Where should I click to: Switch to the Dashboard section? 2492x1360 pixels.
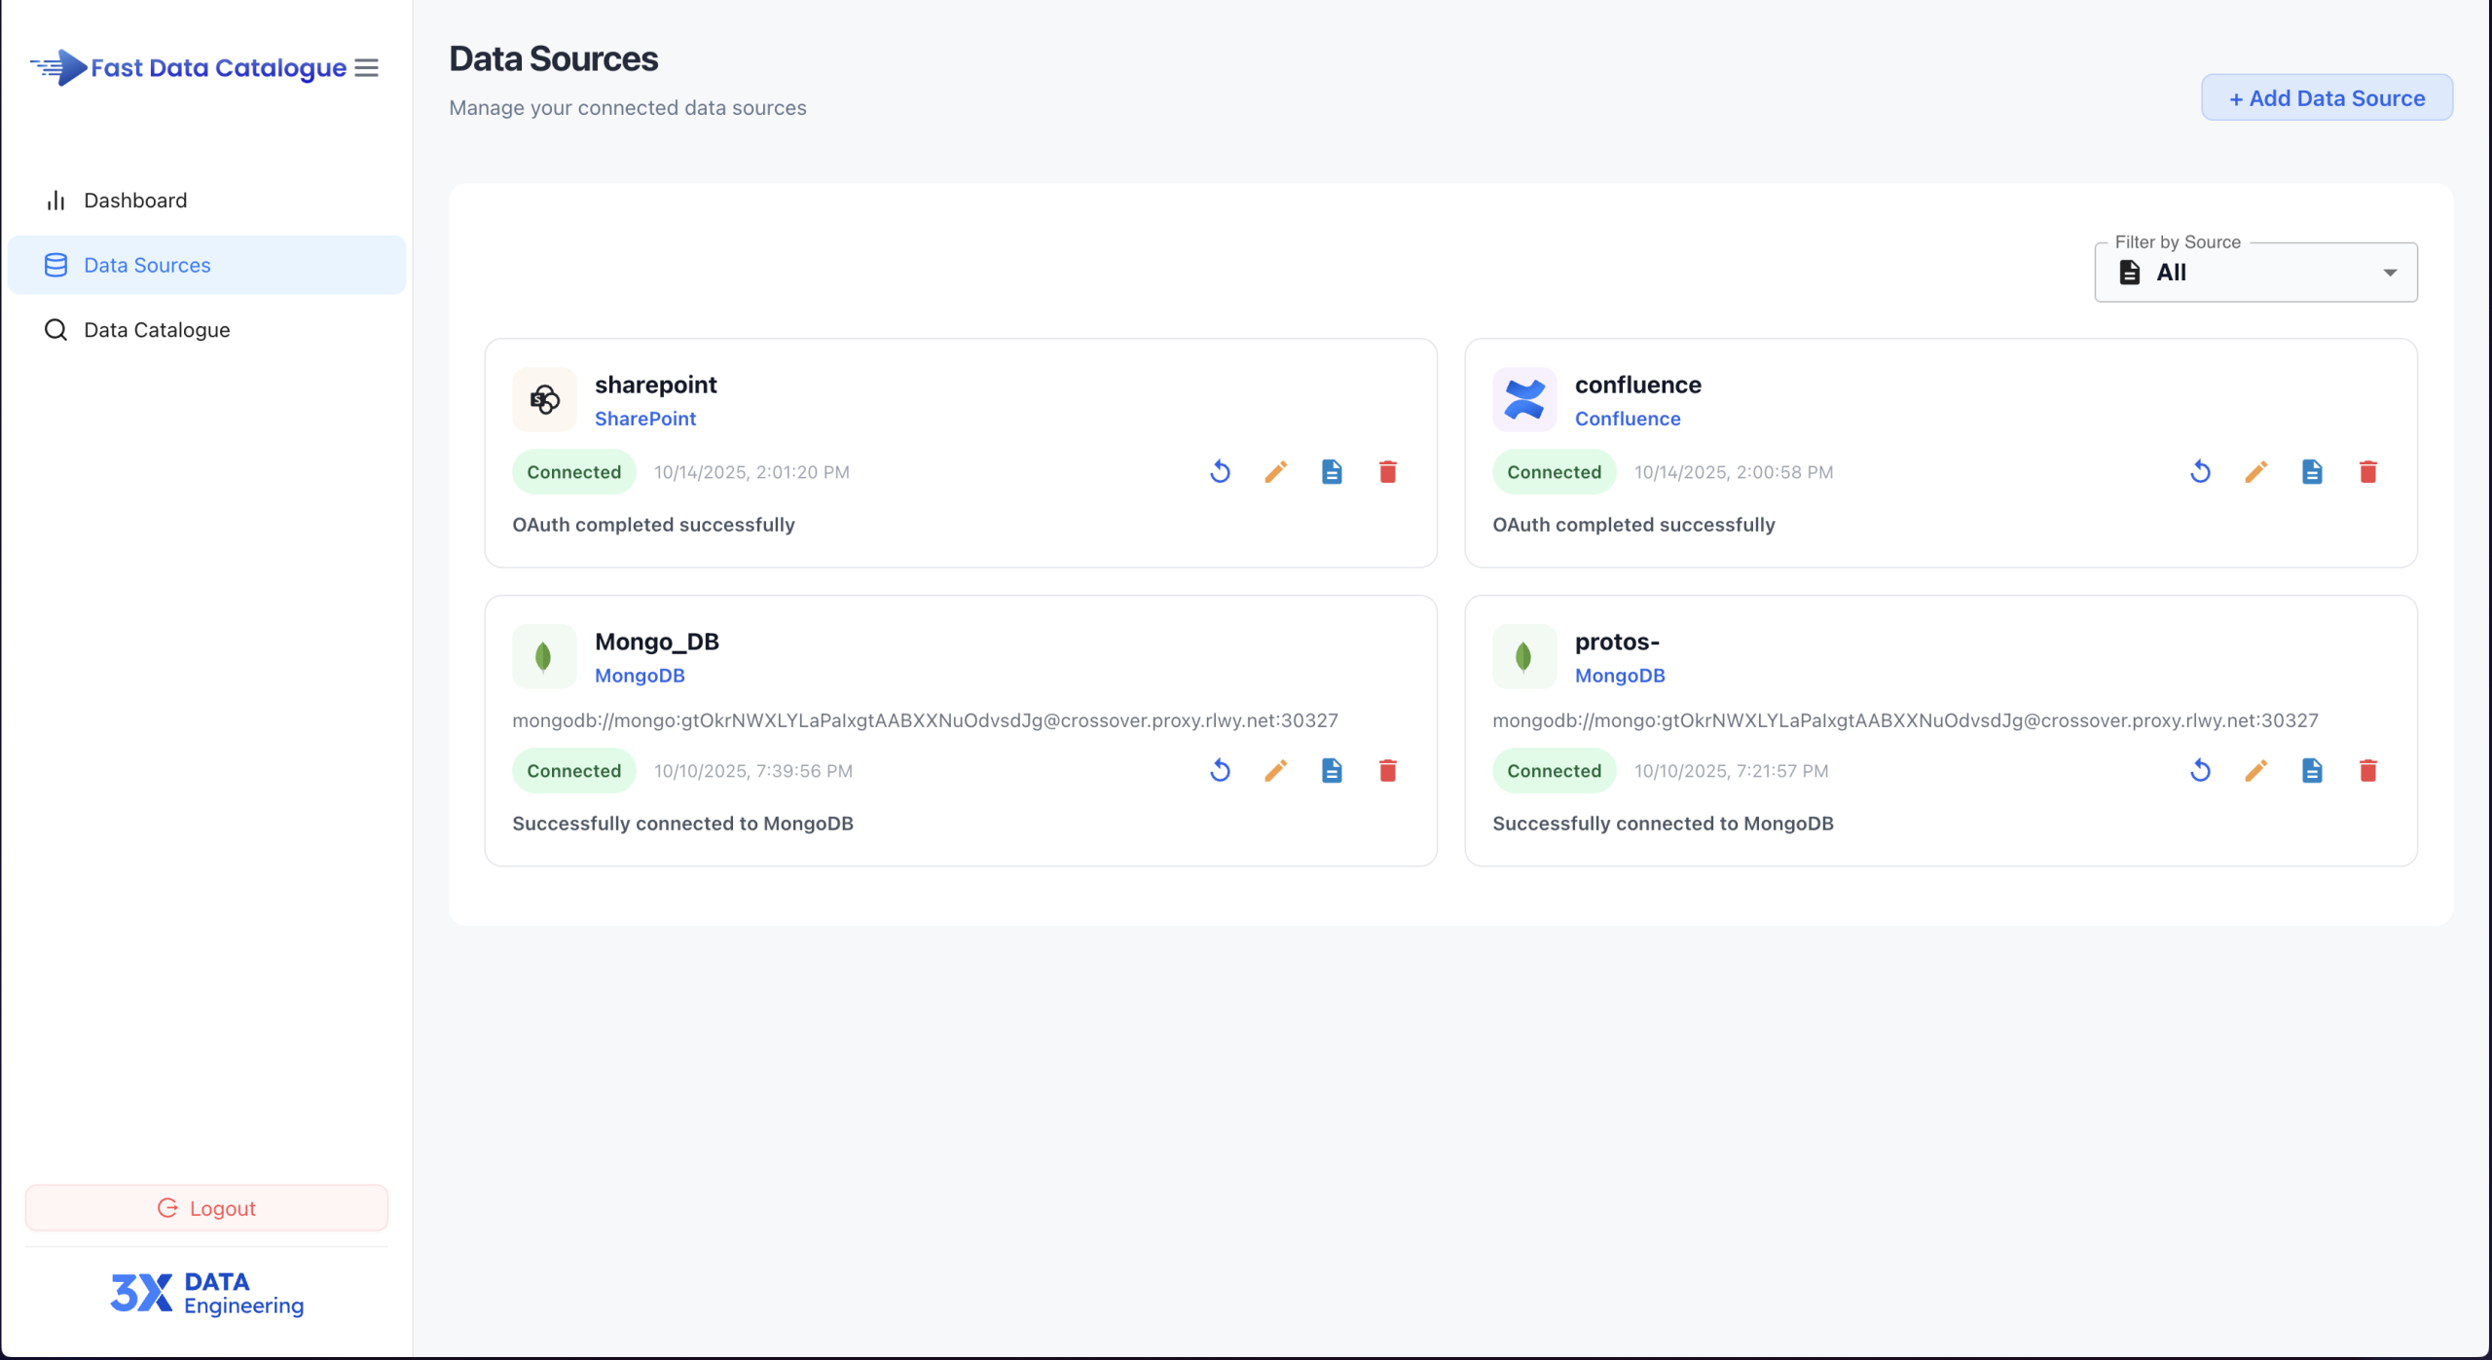pos(134,200)
